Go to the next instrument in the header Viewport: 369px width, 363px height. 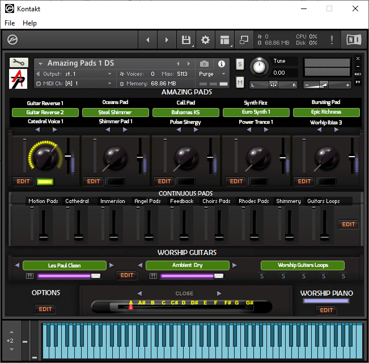coord(167,40)
